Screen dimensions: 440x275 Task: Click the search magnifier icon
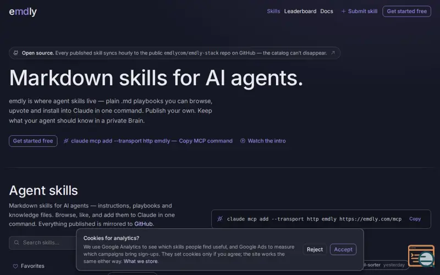tap(16, 243)
